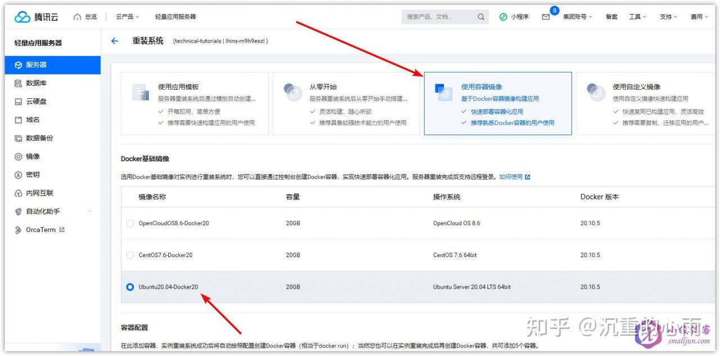Click the 容器配置 section heading

pos(134,327)
